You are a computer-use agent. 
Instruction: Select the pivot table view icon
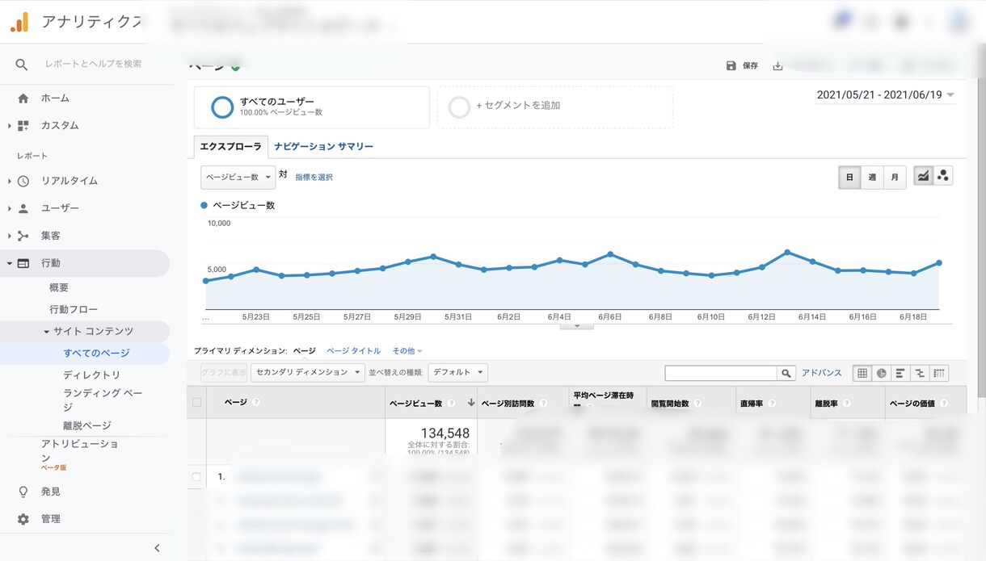tap(938, 373)
